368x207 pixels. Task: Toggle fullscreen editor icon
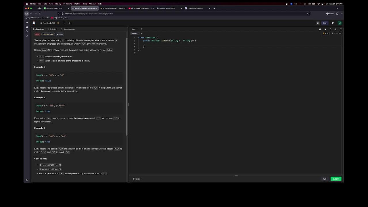click(x=341, y=29)
